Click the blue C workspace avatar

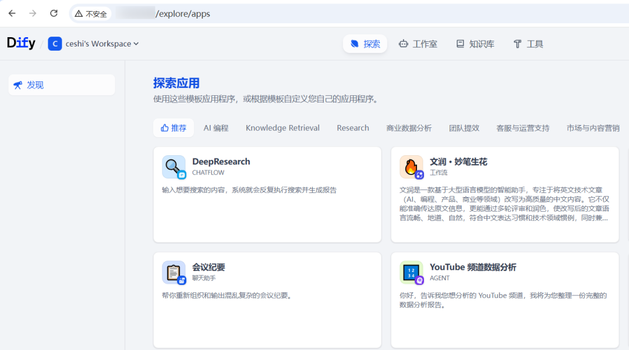coord(55,44)
